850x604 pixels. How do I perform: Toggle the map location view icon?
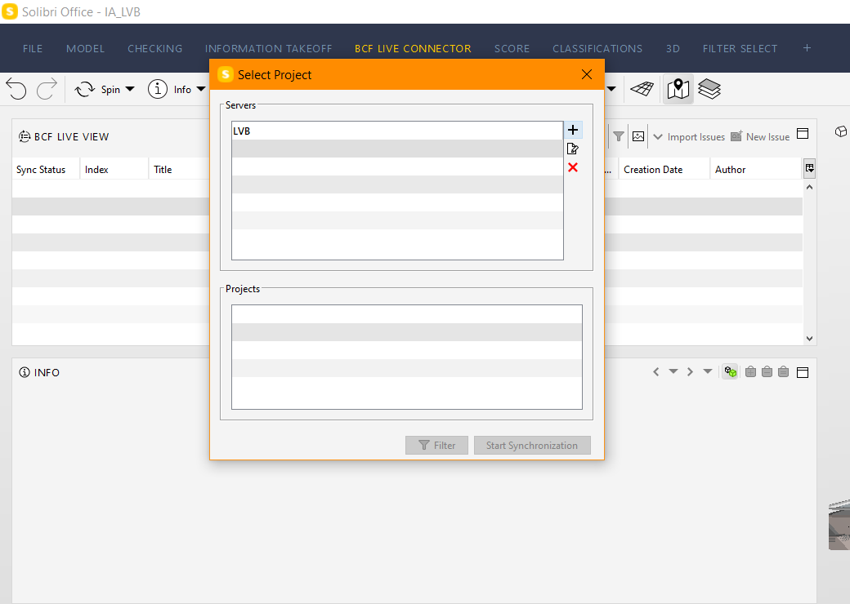tap(678, 89)
